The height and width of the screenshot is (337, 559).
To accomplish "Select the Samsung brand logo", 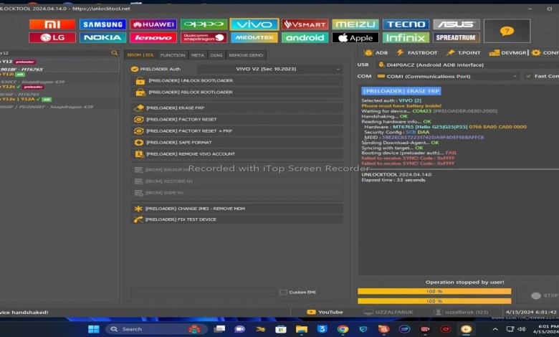I will (x=102, y=24).
